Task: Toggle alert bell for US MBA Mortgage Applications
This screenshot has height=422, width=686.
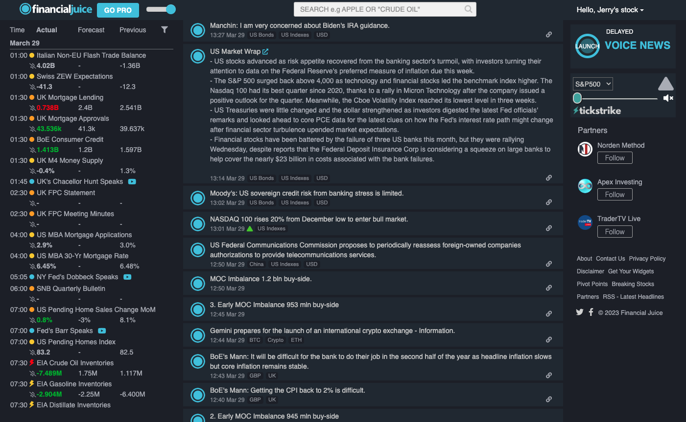Action: click(32, 245)
